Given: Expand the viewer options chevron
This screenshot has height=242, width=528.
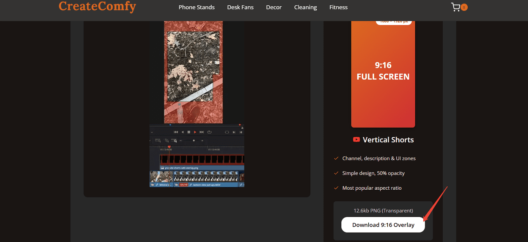Looking at the screenshot, I should pyautogui.click(x=152, y=132).
